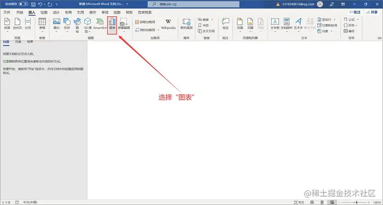Click the Chart (图表) button
The image size is (383, 205).
112,25
